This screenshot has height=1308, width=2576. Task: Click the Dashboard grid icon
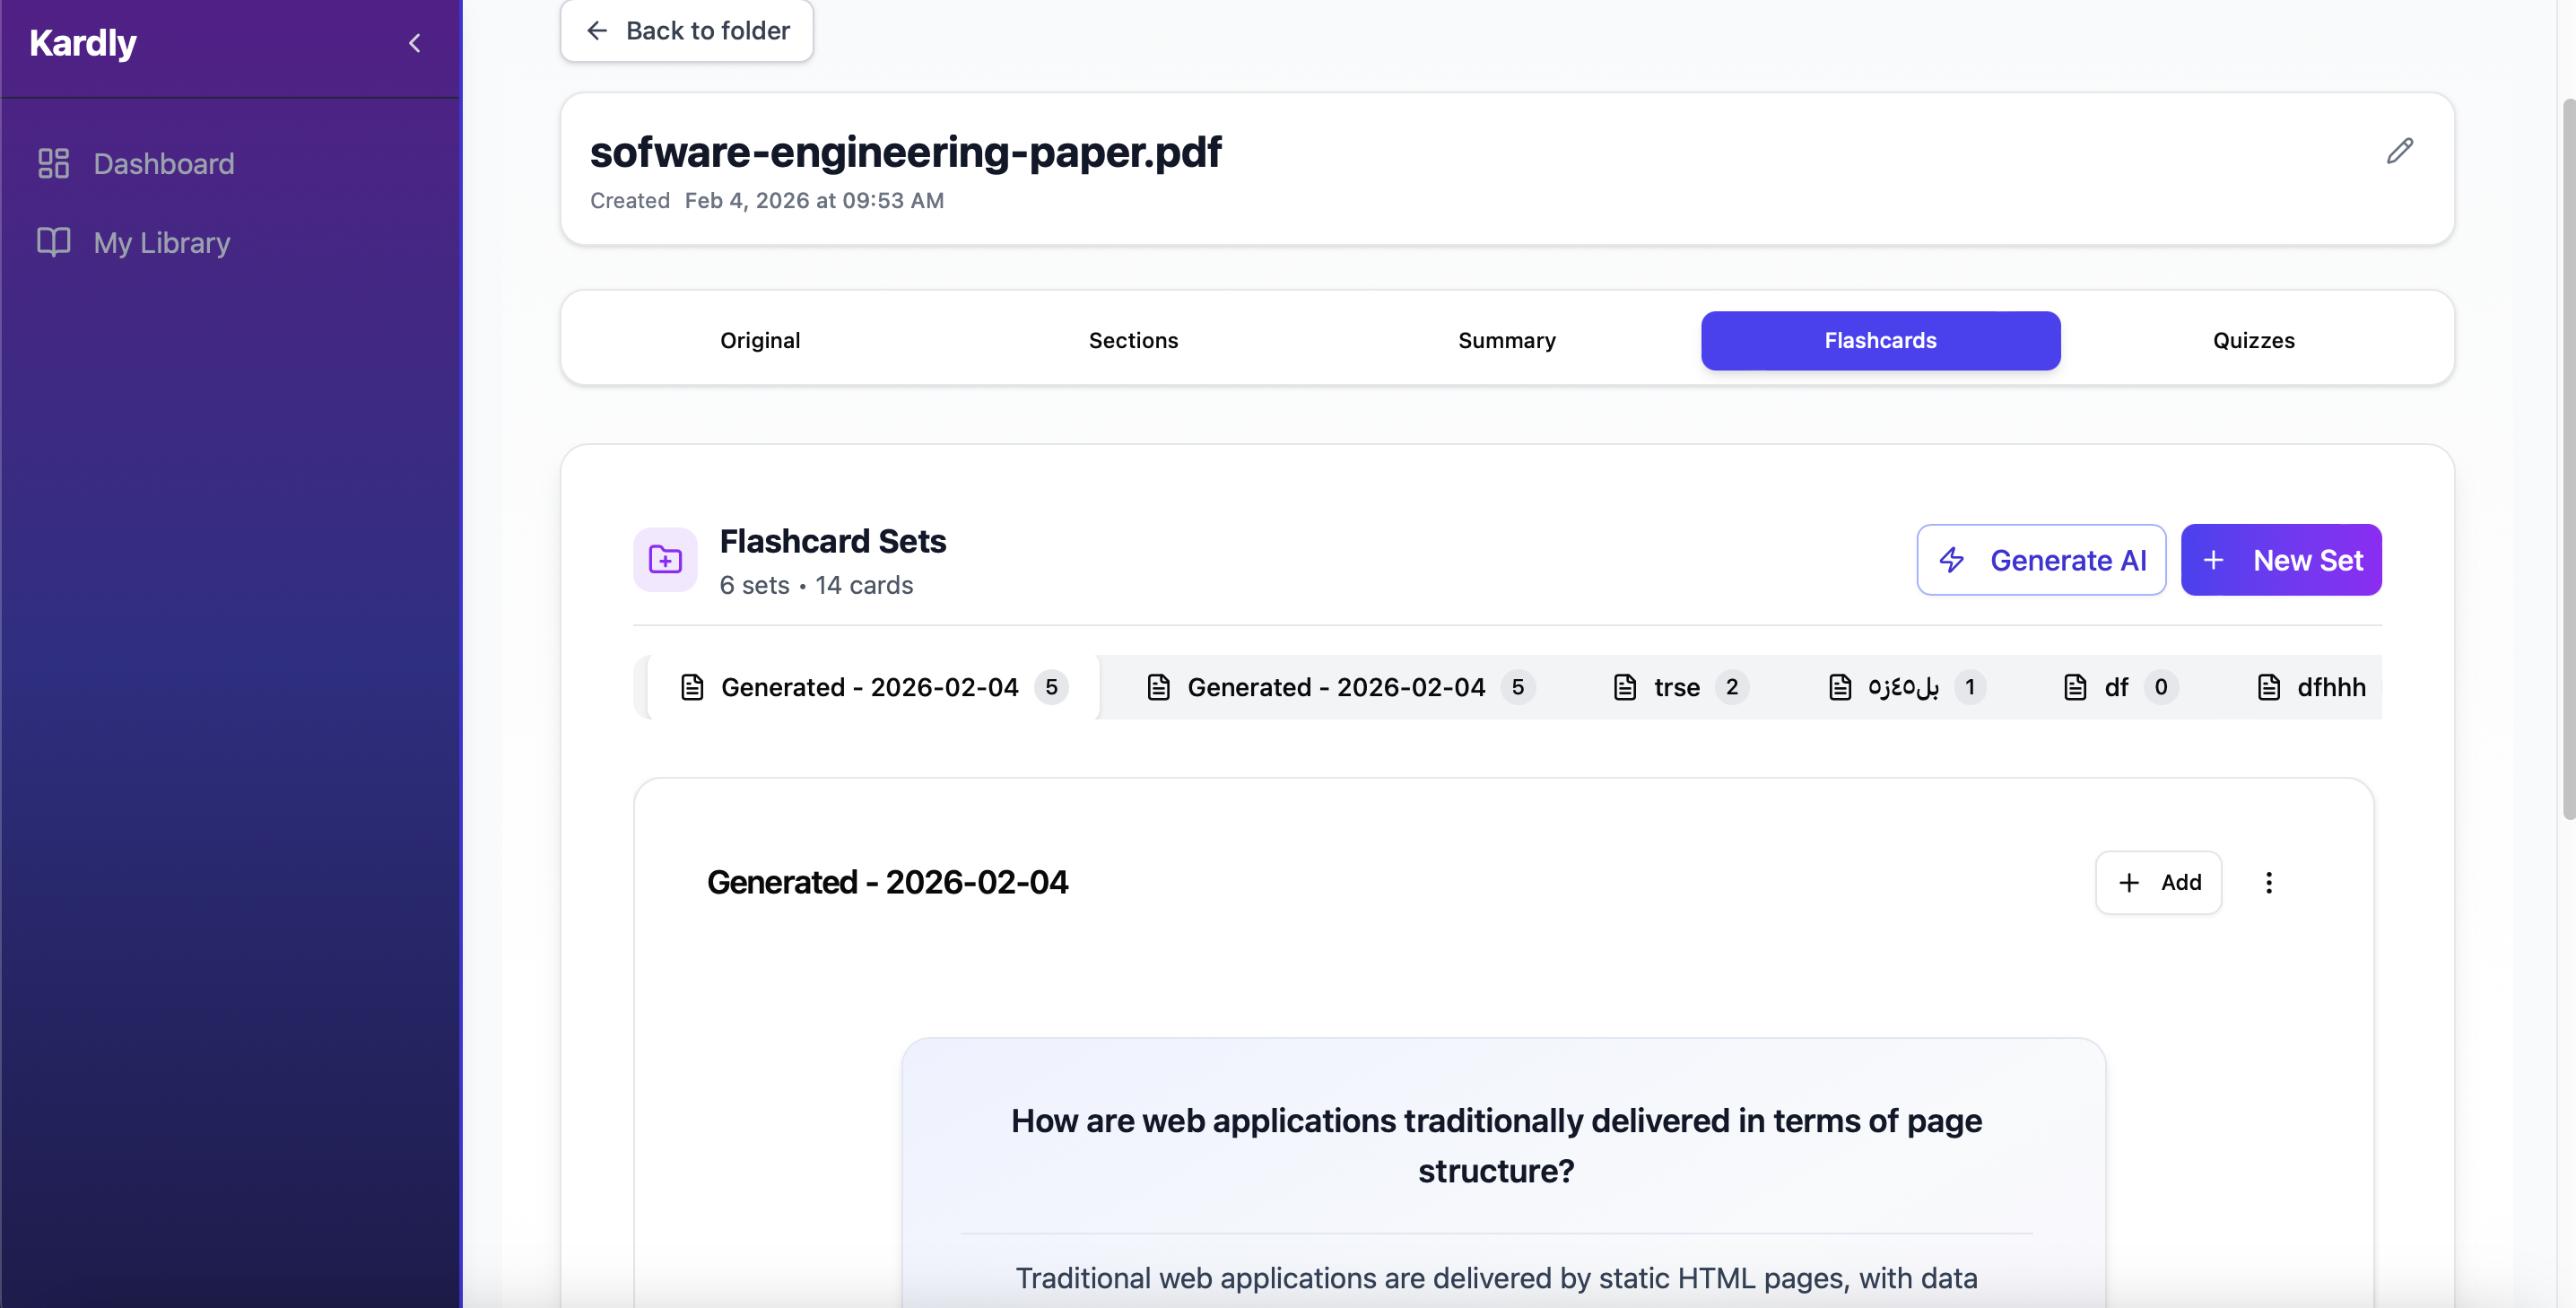[53, 163]
